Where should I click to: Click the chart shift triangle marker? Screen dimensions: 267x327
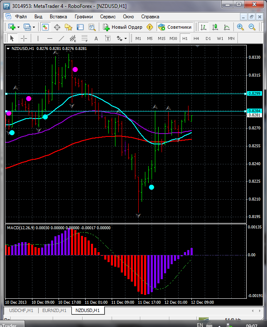tap(198, 46)
